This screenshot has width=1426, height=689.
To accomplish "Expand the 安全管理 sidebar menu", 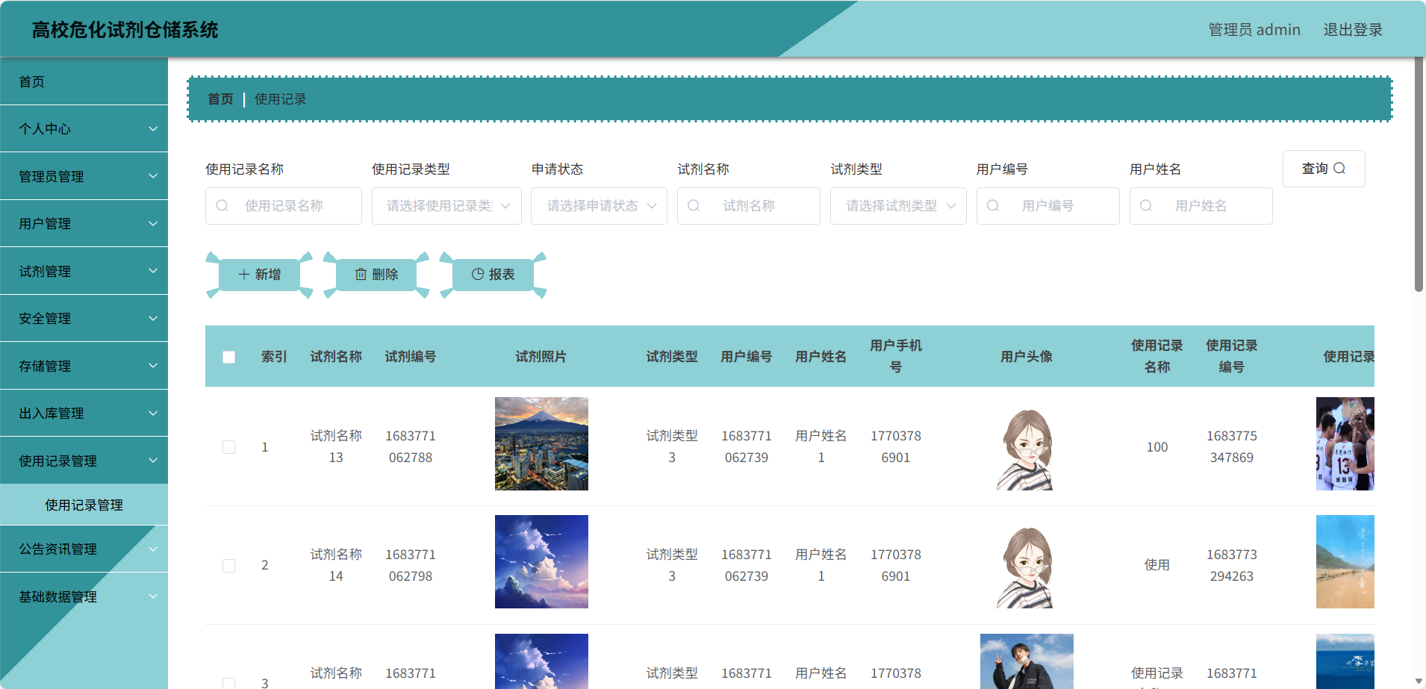I will click(x=84, y=319).
